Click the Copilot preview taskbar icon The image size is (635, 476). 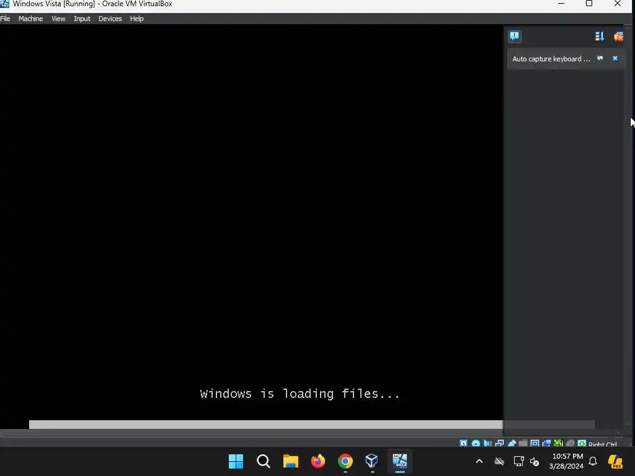click(616, 461)
